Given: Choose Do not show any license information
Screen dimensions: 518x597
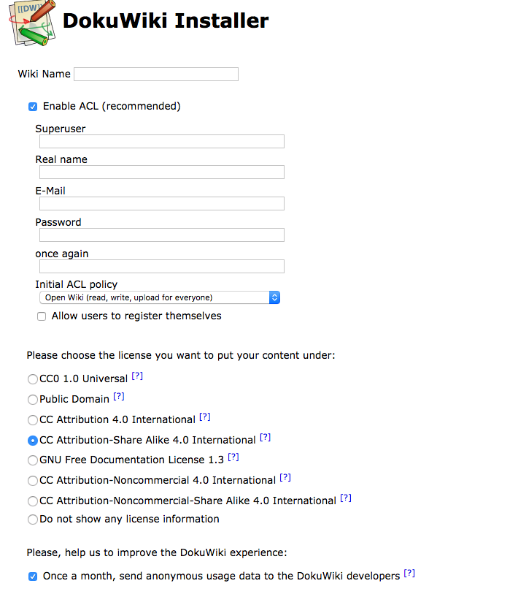Looking at the screenshot, I should [33, 520].
